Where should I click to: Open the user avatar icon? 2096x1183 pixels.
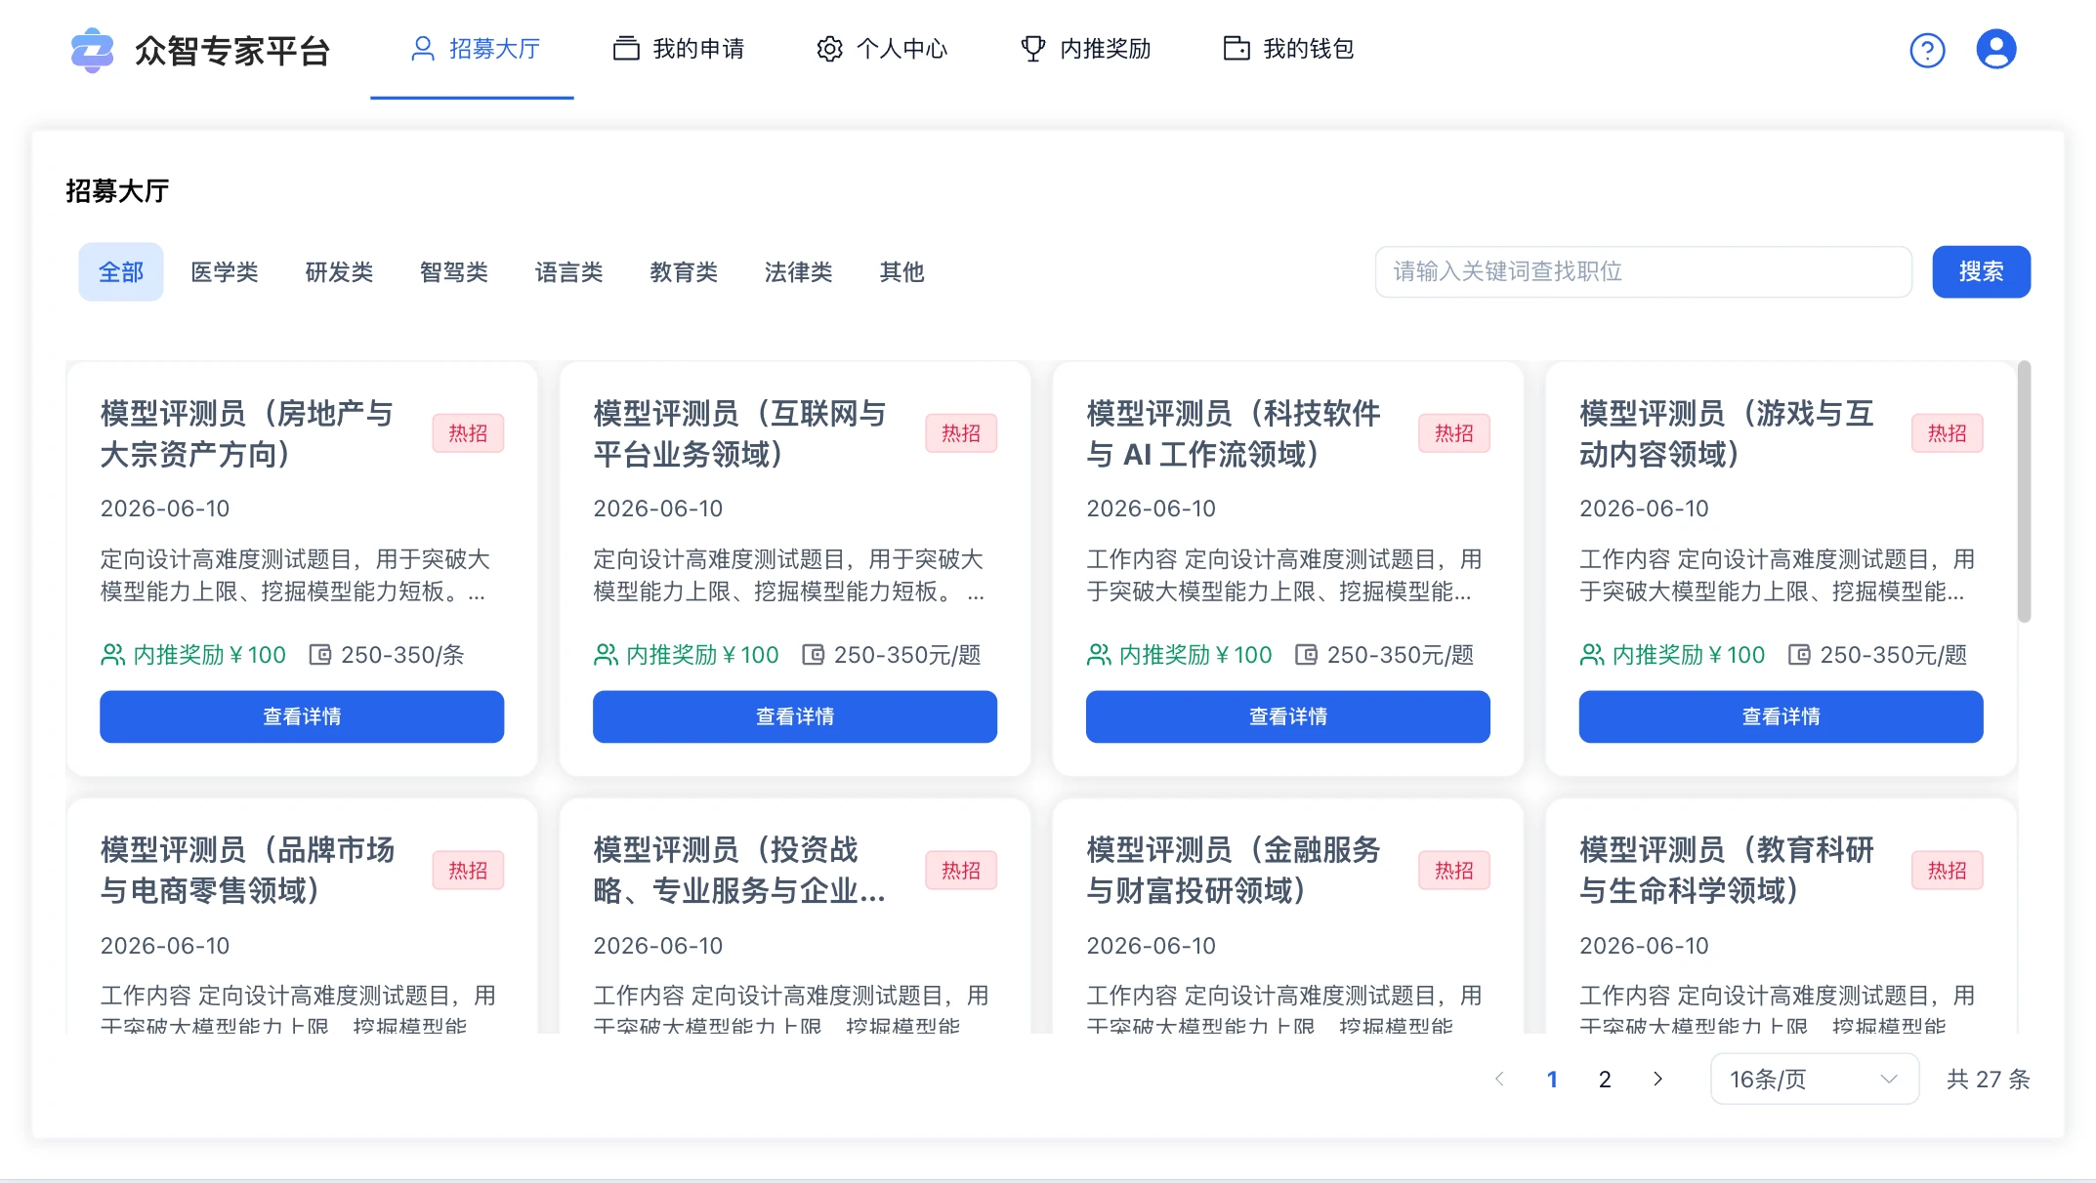click(1996, 49)
